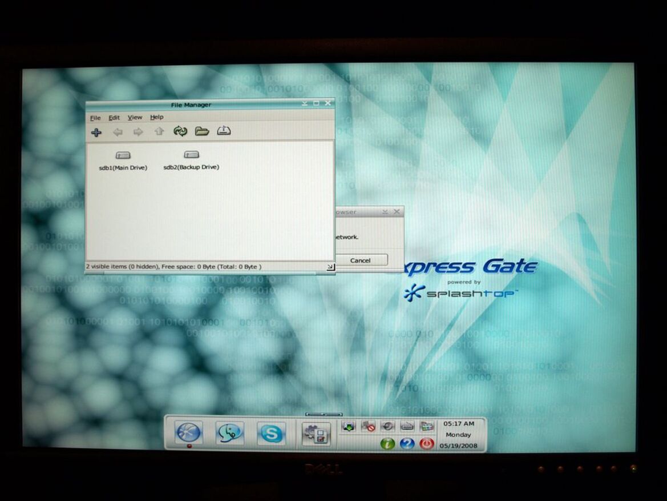
Task: Click the colorful panel icon beside the clock
Action: 427,426
